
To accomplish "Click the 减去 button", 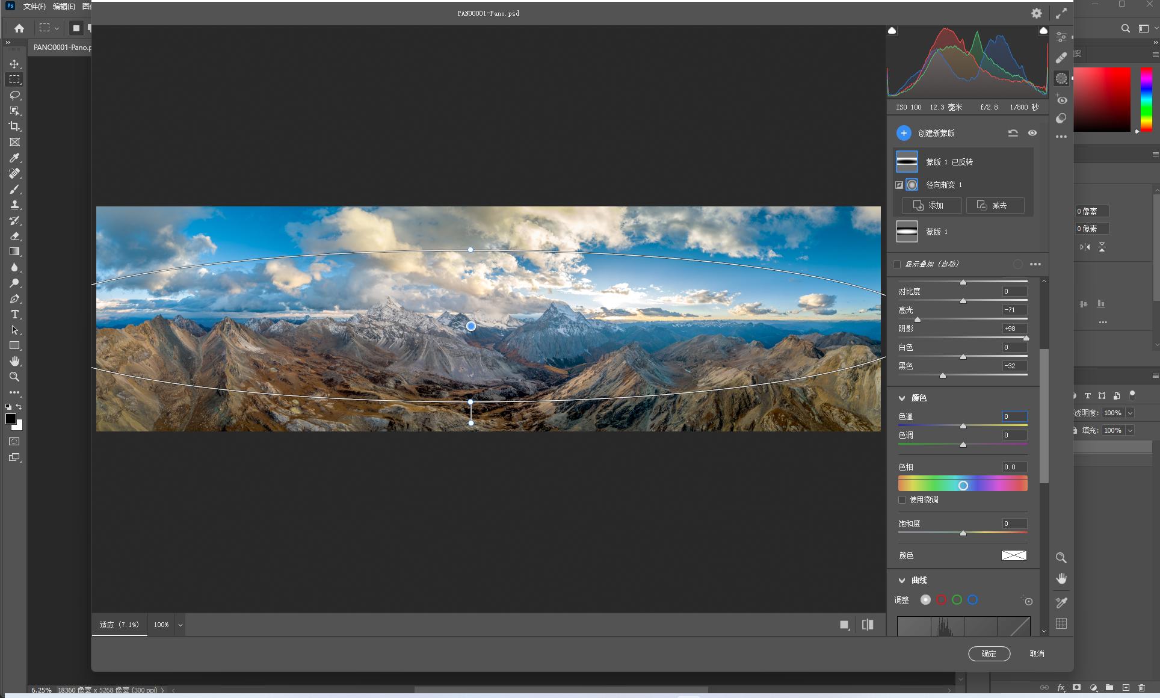I will (x=995, y=205).
